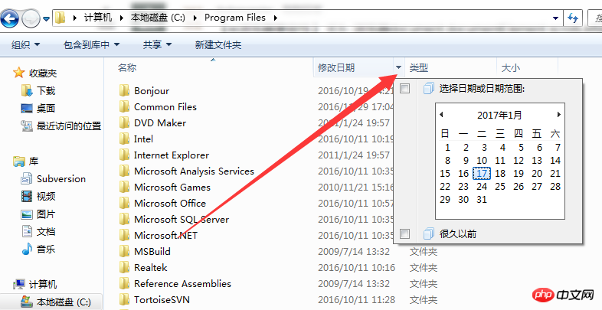Viewport: 602px width, 310px height.
Task: Click the 计算机 icon in sidebar
Action: [x=19, y=284]
